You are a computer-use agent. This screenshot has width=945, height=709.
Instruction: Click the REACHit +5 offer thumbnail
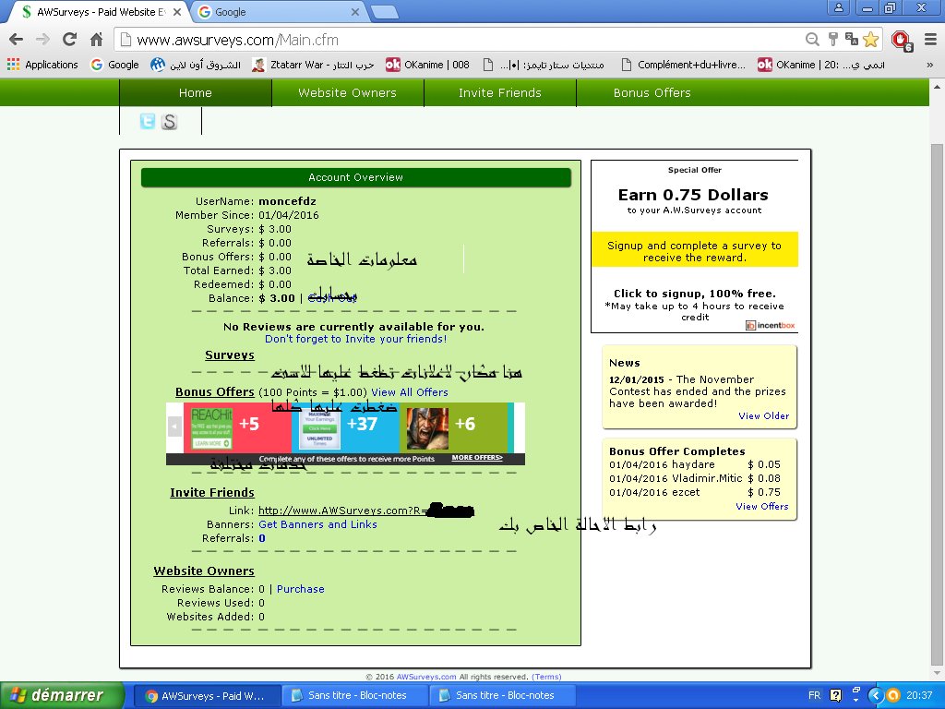click(x=237, y=428)
